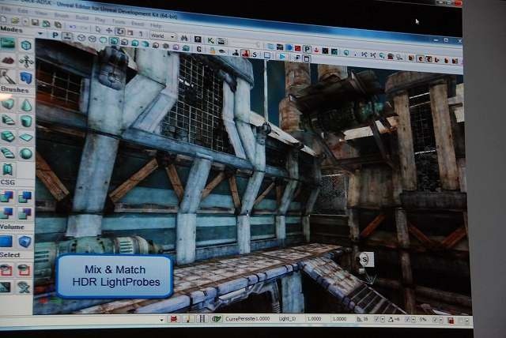Viewport: 506px width, 338px height.
Task: Select Camera mode in the Modes panel
Action: [x=8, y=43]
